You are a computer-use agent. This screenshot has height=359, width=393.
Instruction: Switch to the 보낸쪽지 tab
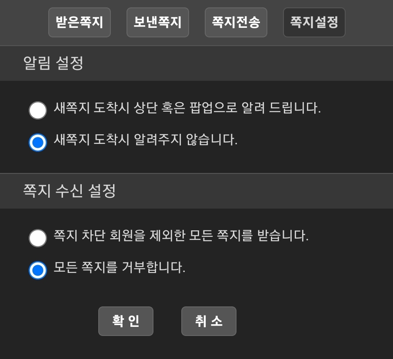pyautogui.click(x=157, y=22)
